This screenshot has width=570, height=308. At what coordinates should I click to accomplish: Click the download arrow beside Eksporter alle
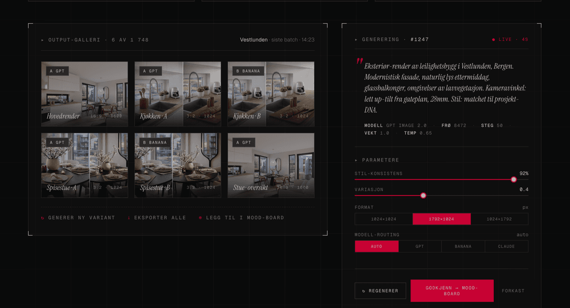coord(129,218)
